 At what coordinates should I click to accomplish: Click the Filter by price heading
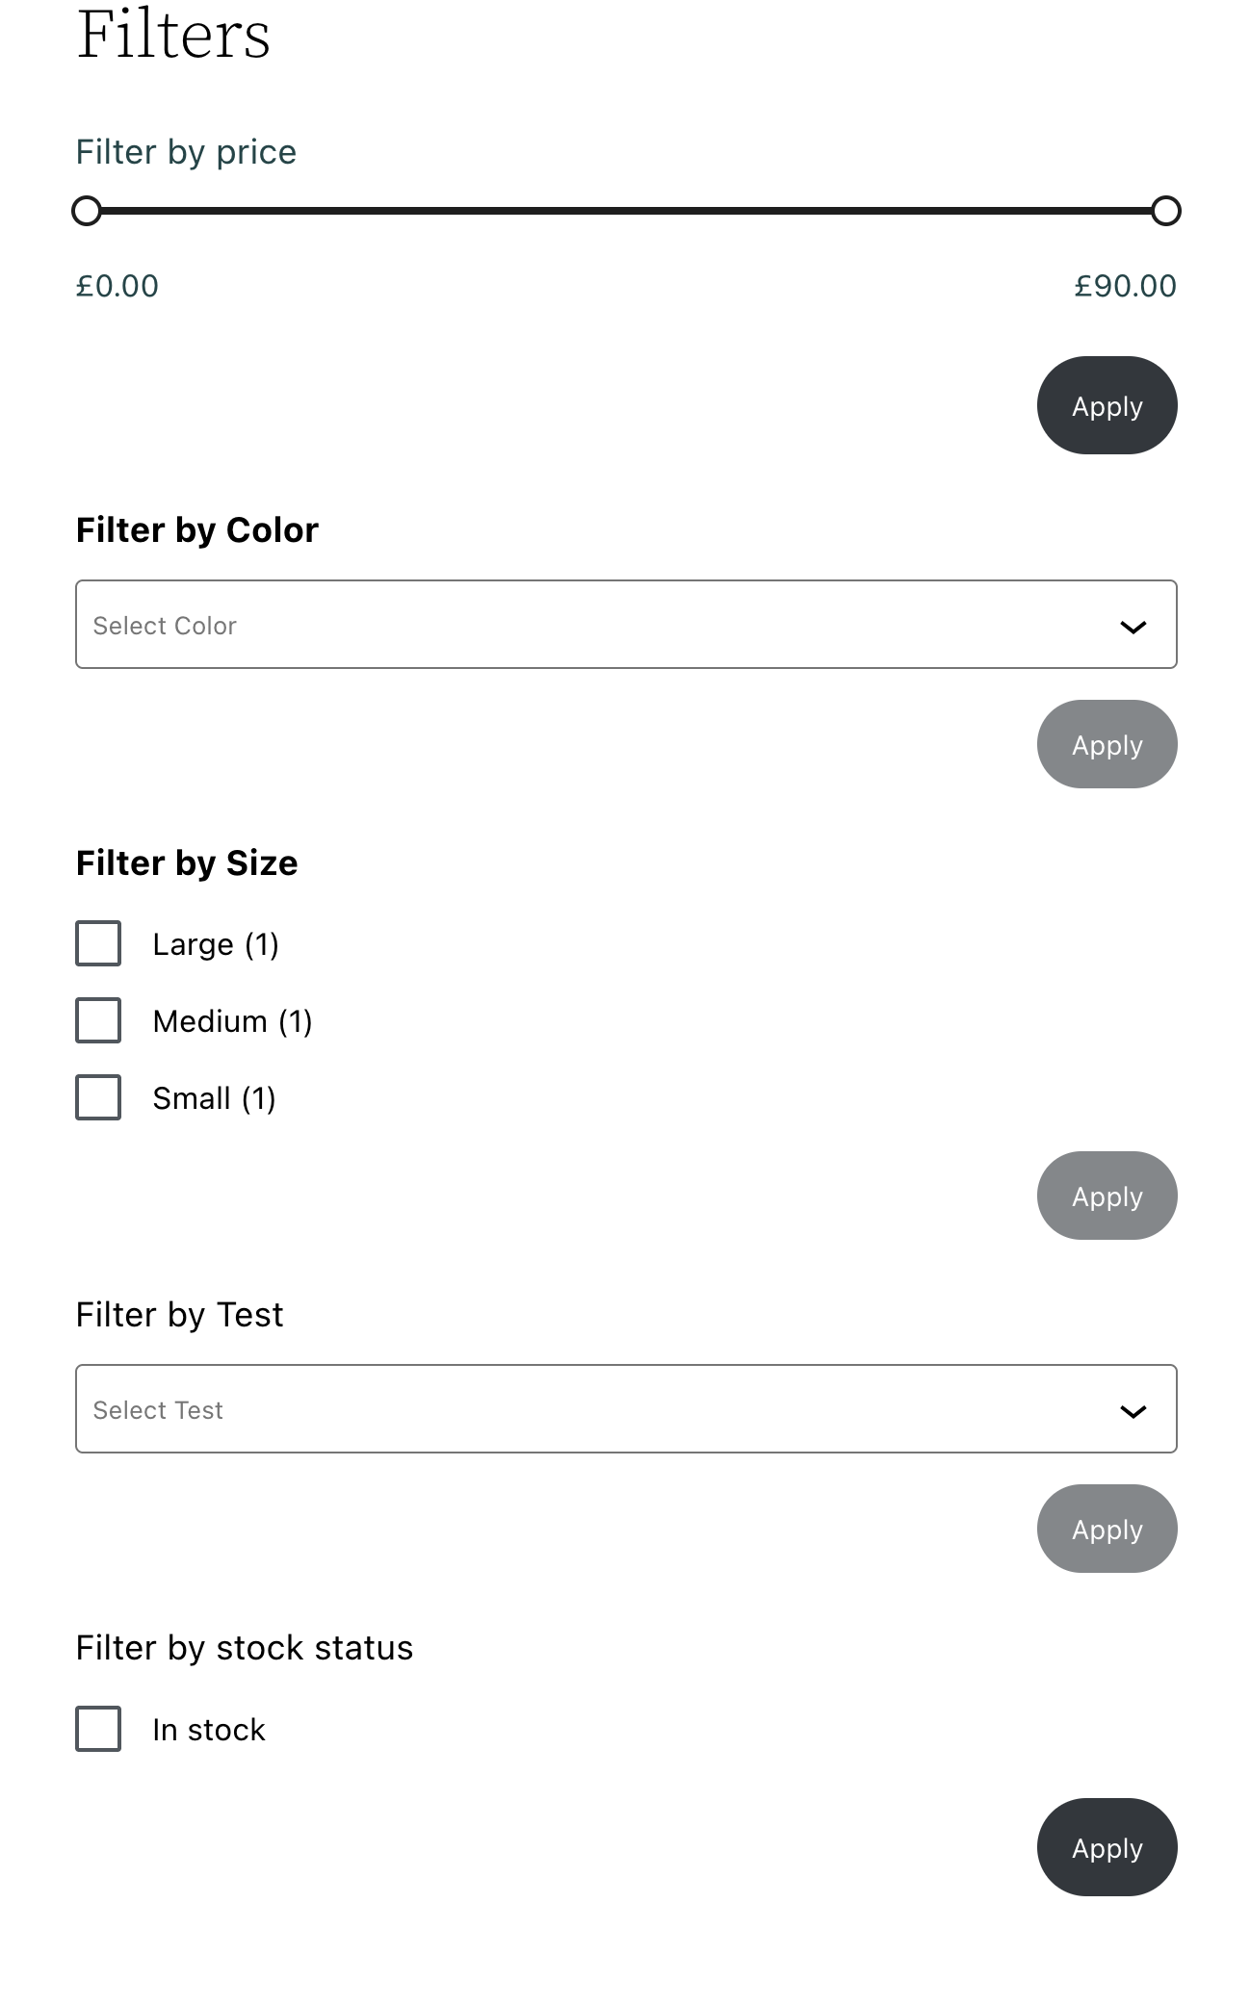186,151
